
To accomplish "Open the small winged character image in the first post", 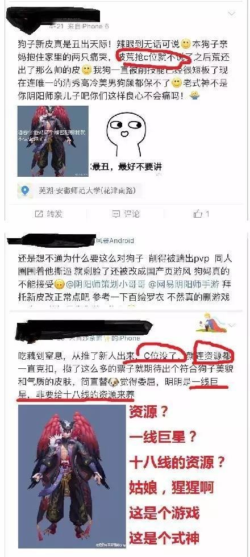I will pos(53,142).
